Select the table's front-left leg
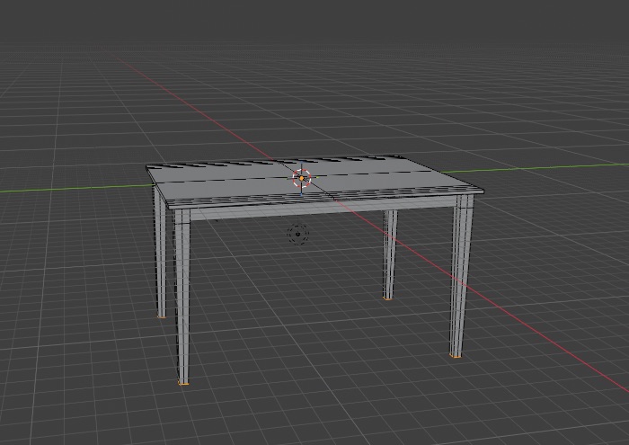 pyautogui.click(x=182, y=297)
